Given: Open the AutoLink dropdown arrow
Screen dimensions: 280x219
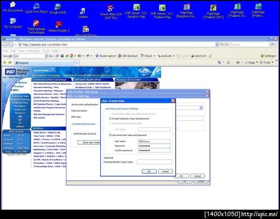Looking at the screenshot, I should pos(174,56).
